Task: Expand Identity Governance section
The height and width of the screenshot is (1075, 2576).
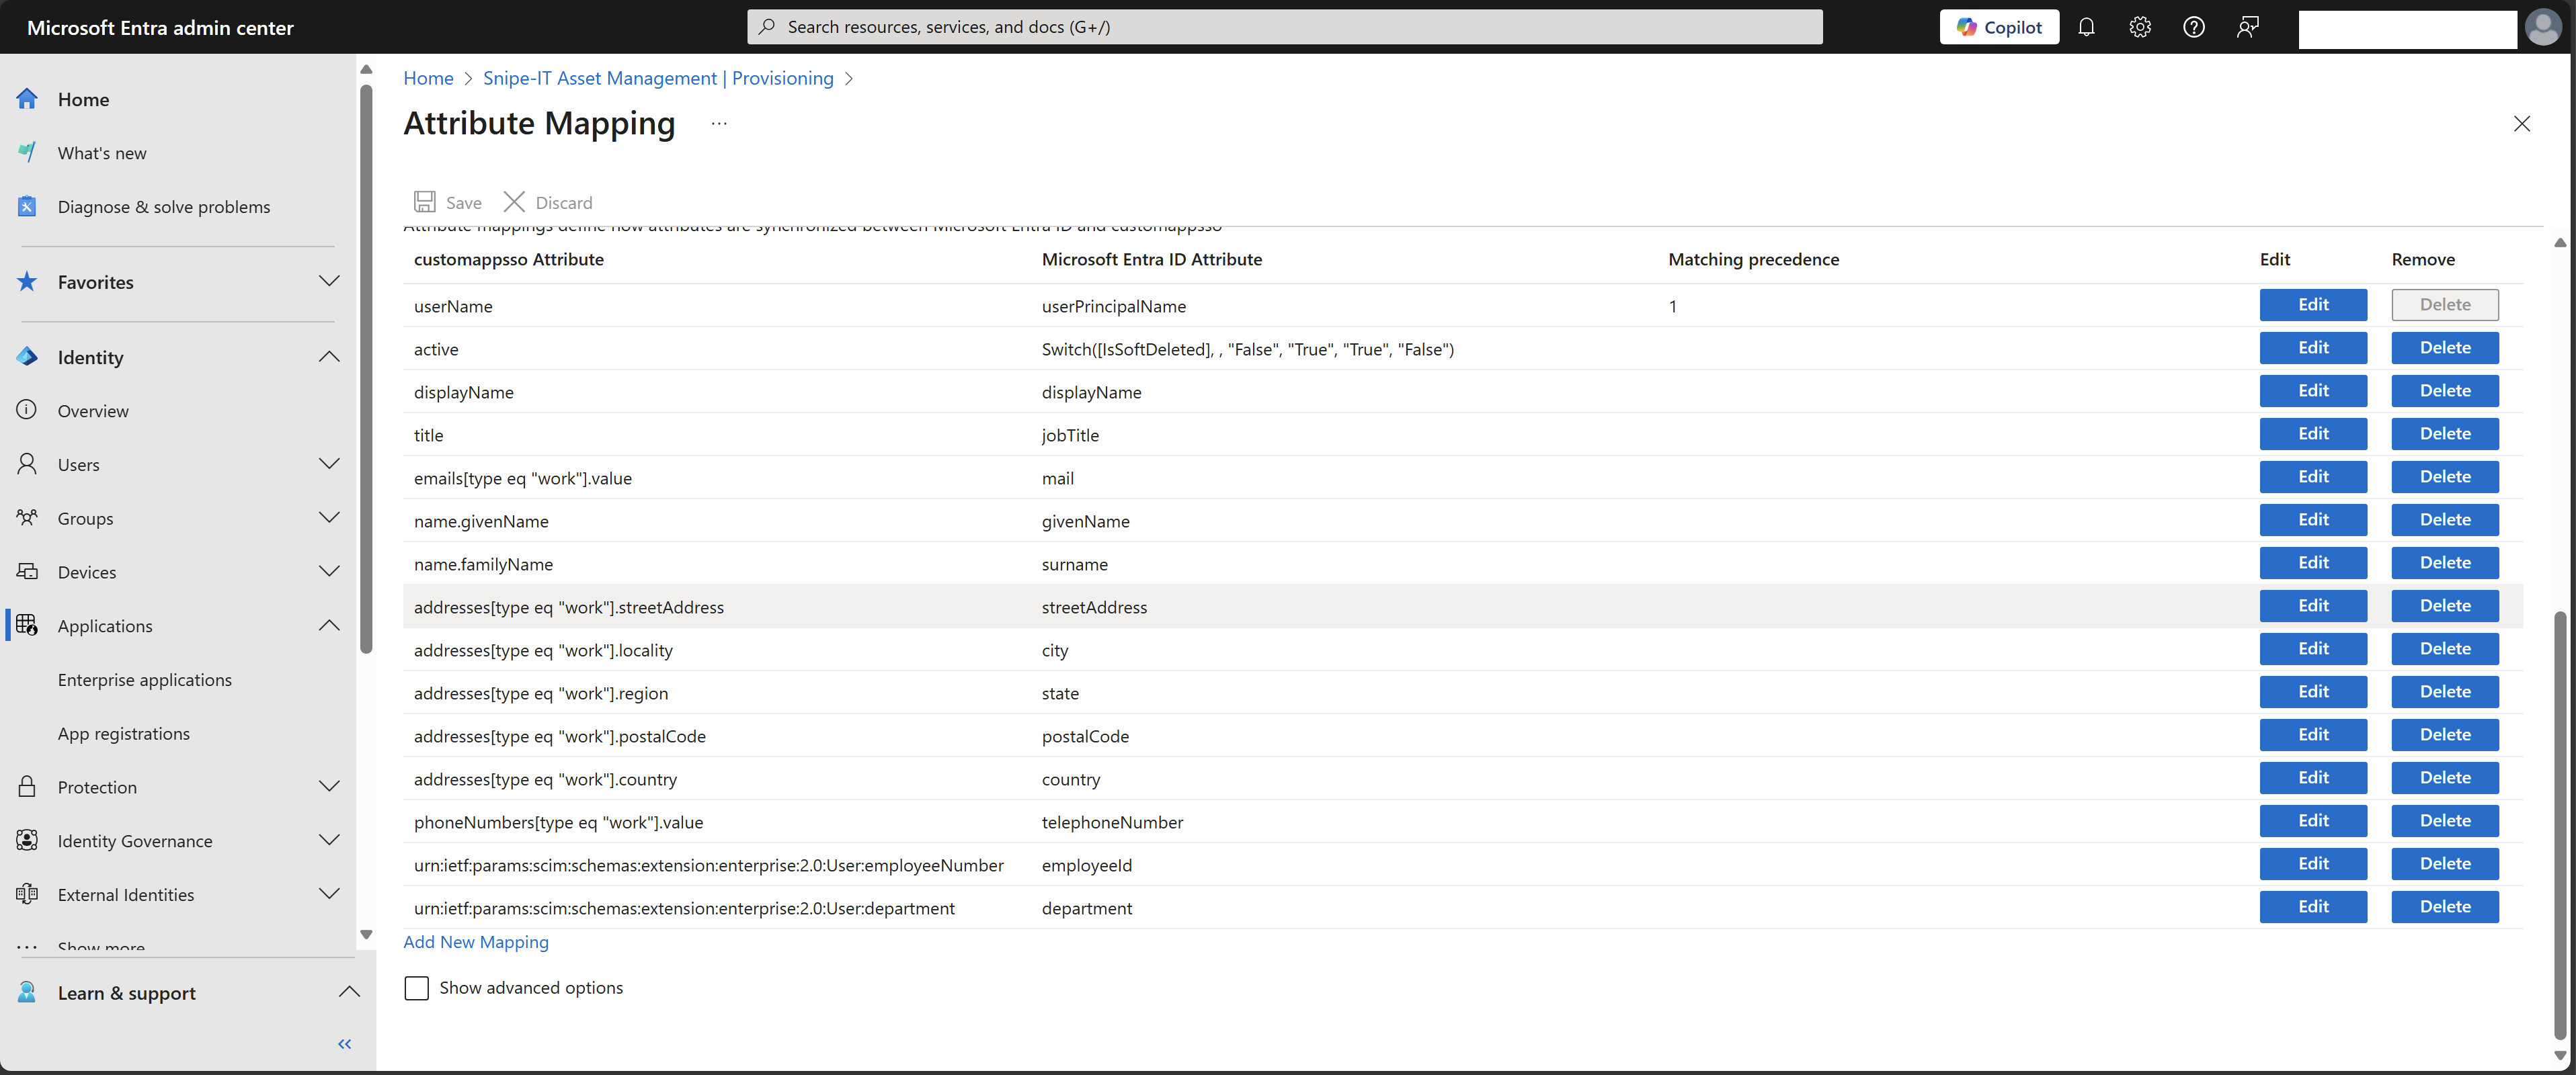Action: [x=328, y=841]
